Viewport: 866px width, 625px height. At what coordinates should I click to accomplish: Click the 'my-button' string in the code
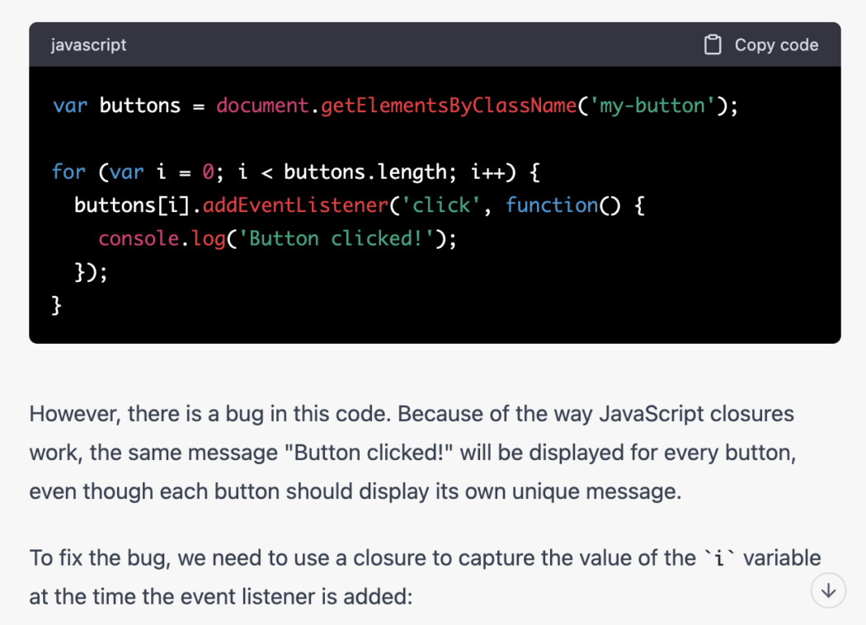pyautogui.click(x=656, y=106)
